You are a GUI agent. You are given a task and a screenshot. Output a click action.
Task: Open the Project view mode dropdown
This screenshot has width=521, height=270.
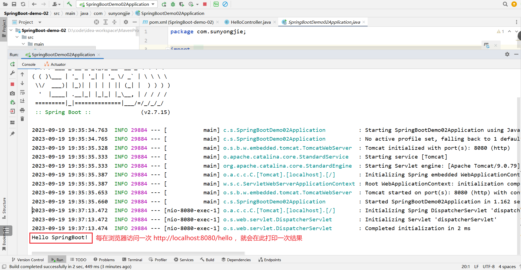[39, 22]
